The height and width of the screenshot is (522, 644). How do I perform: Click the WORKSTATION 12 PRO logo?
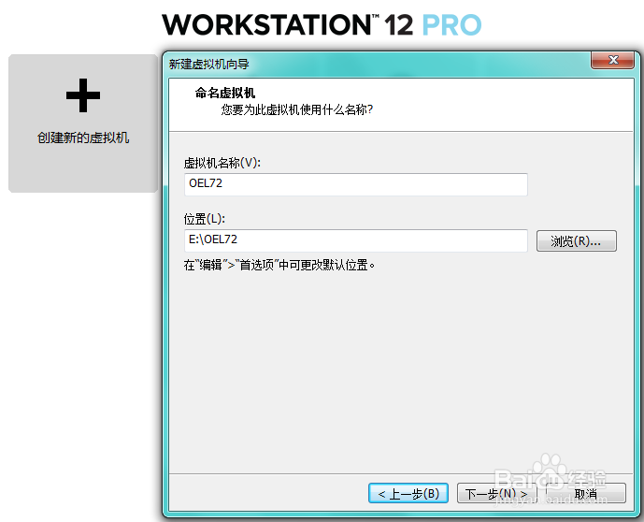[322, 25]
